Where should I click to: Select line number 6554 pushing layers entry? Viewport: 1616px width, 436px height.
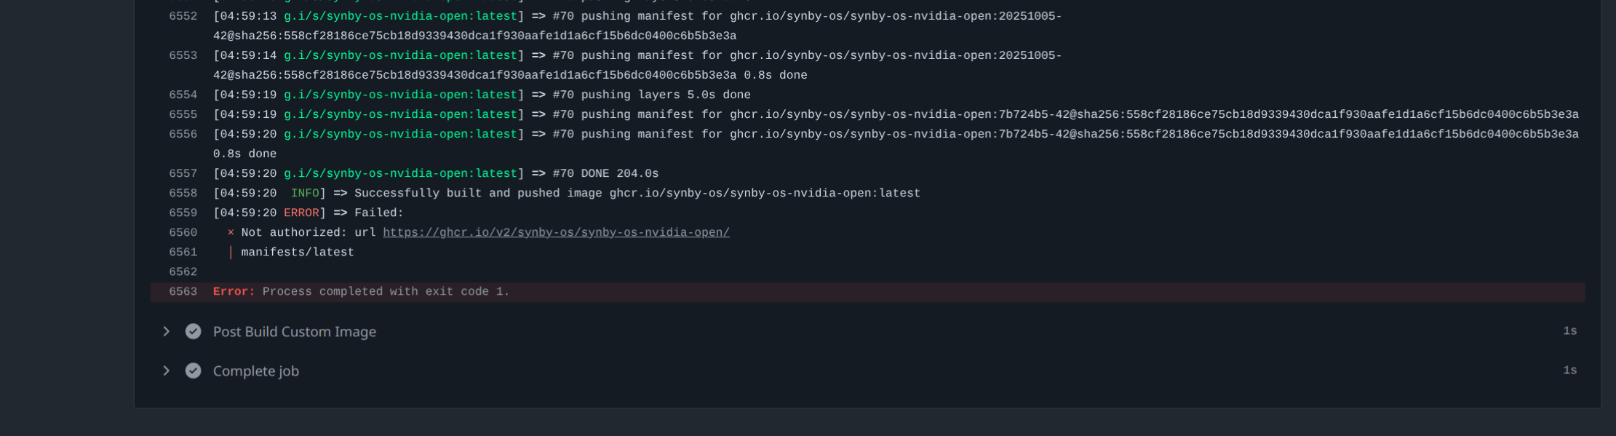[x=183, y=95]
